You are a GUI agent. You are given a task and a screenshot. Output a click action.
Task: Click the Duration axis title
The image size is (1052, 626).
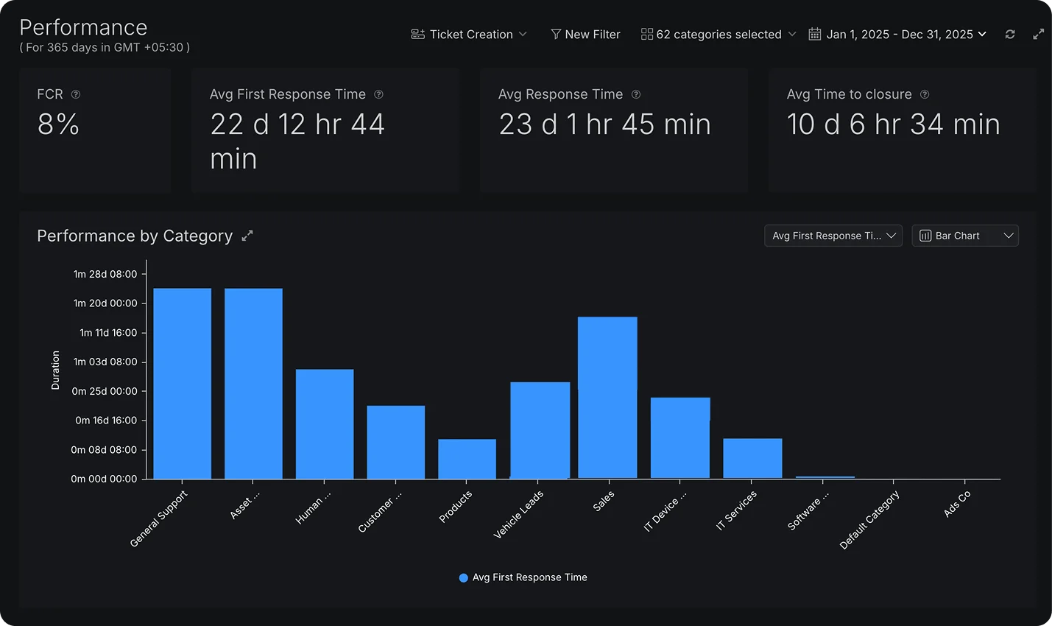55,370
